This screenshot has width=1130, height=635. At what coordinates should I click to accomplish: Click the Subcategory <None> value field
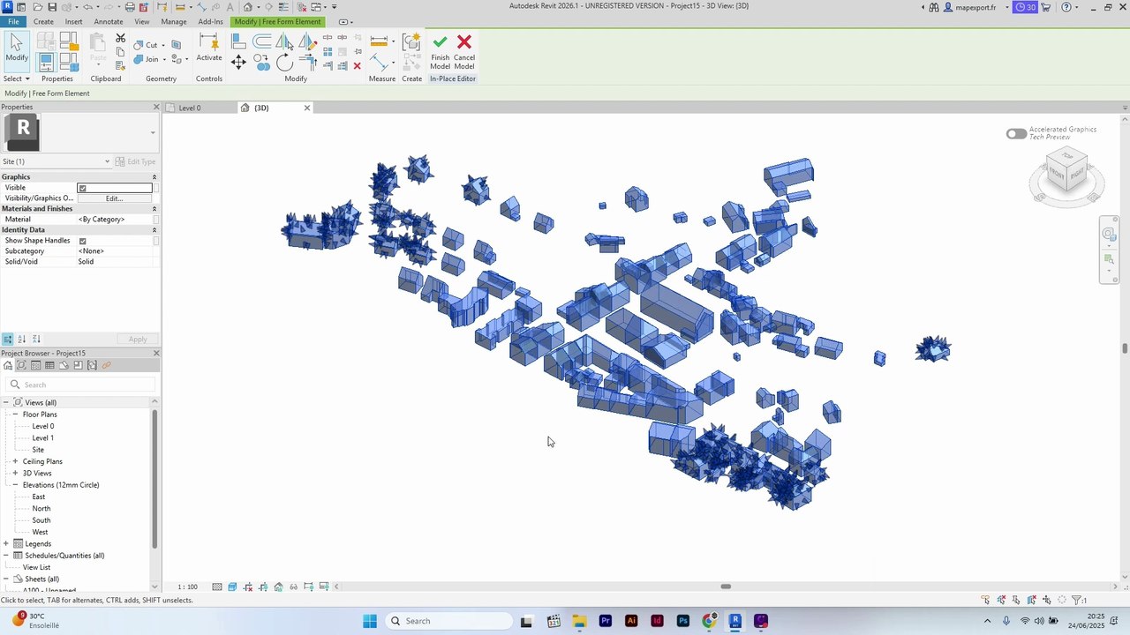point(115,251)
